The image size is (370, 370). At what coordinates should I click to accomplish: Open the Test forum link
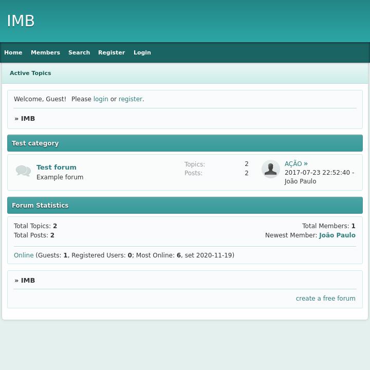(57, 167)
